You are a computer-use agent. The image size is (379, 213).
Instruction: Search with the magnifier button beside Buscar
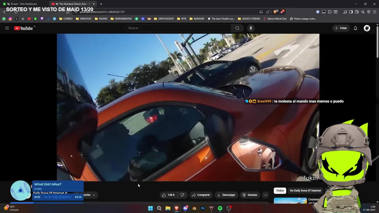tap(237, 28)
